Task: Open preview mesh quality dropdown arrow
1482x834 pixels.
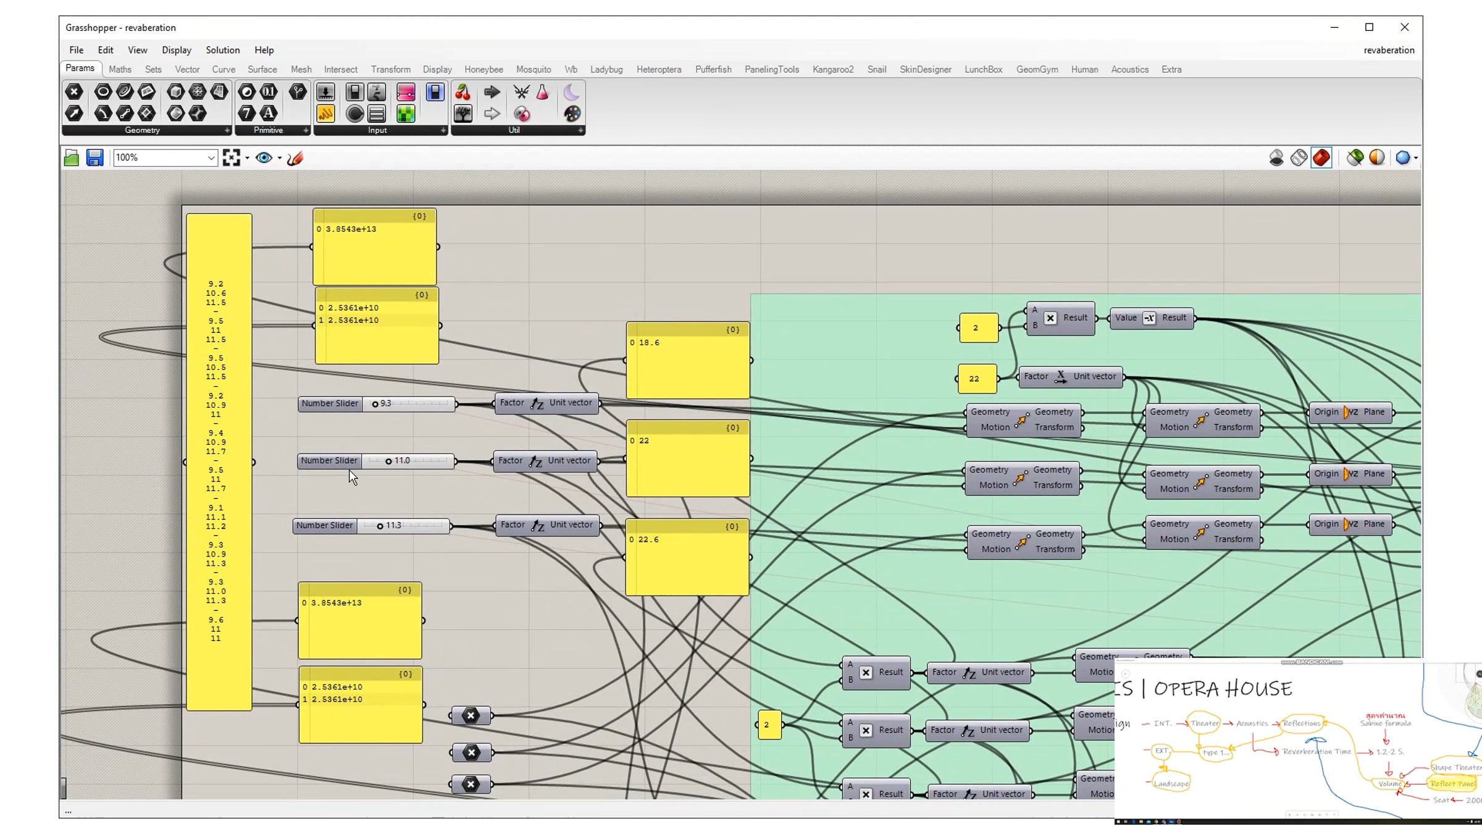Action: pyautogui.click(x=1415, y=158)
